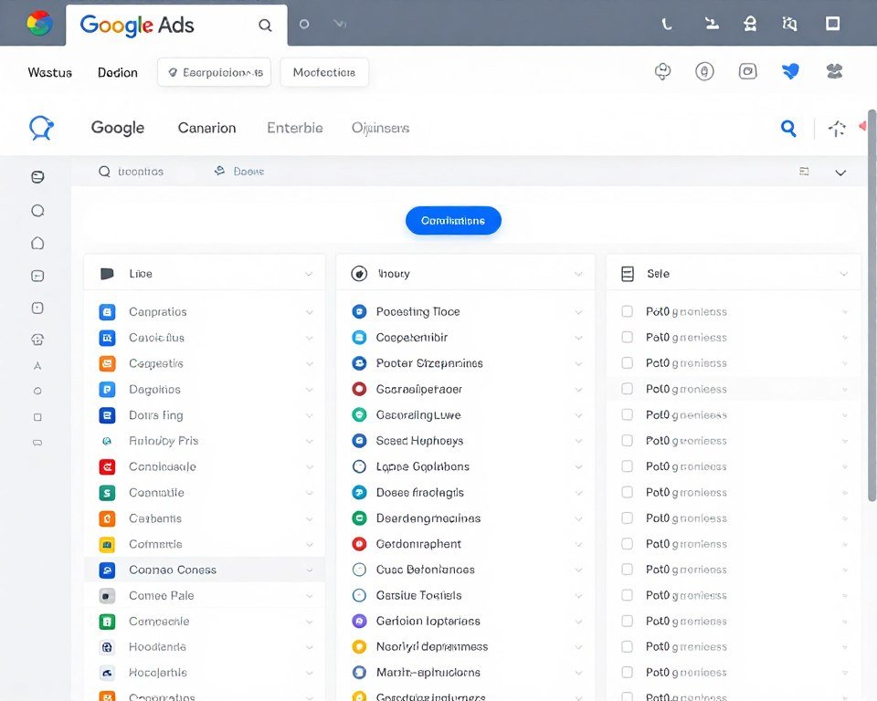This screenshot has width=877, height=701.
Task: Switch to the Canarion tab
Action: 207,128
